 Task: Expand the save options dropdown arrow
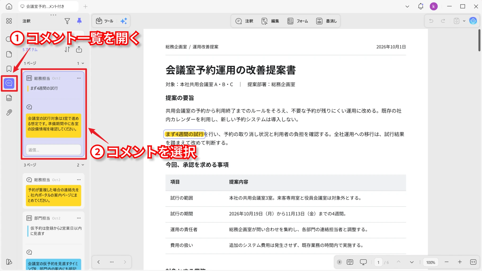464,21
